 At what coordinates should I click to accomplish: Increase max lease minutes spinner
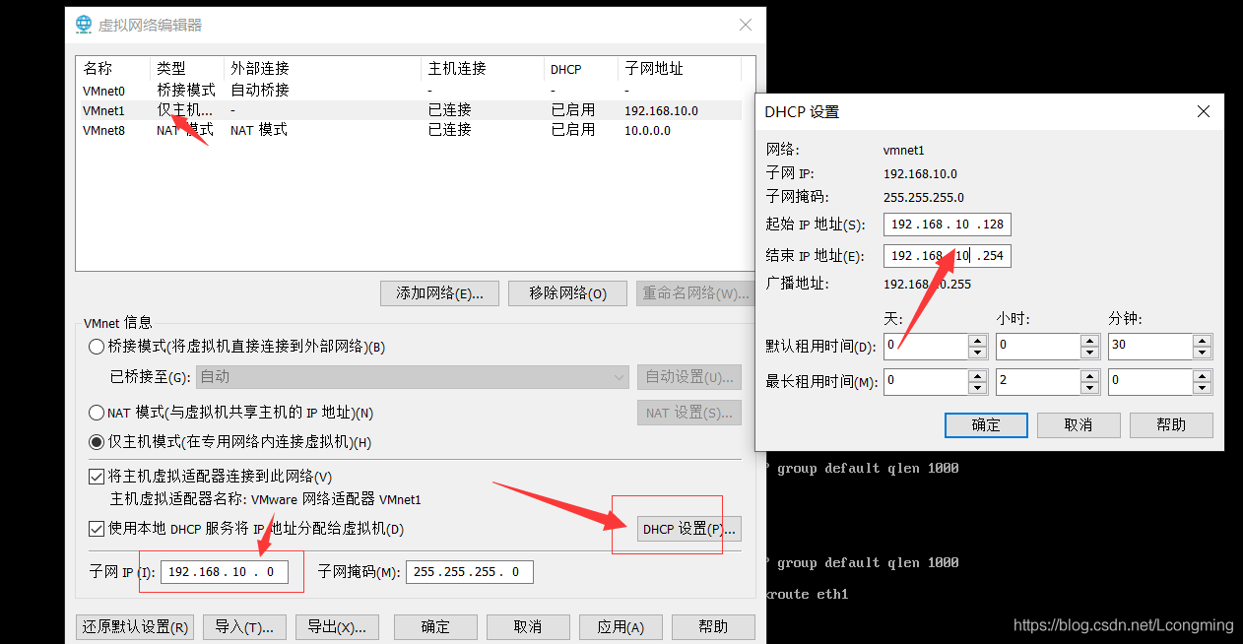[x=1202, y=374]
